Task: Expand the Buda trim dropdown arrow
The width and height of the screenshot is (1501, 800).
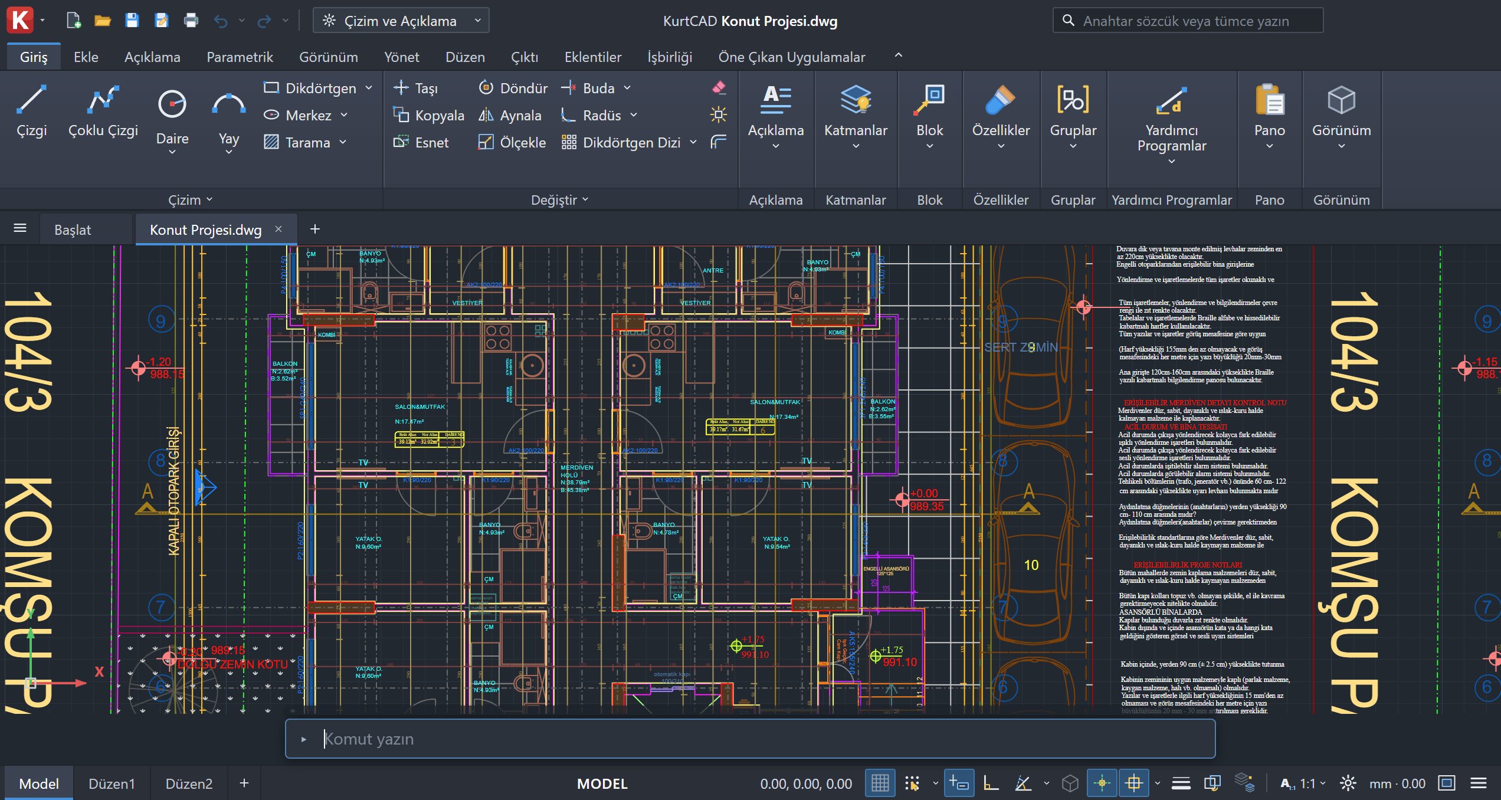Action: click(627, 88)
